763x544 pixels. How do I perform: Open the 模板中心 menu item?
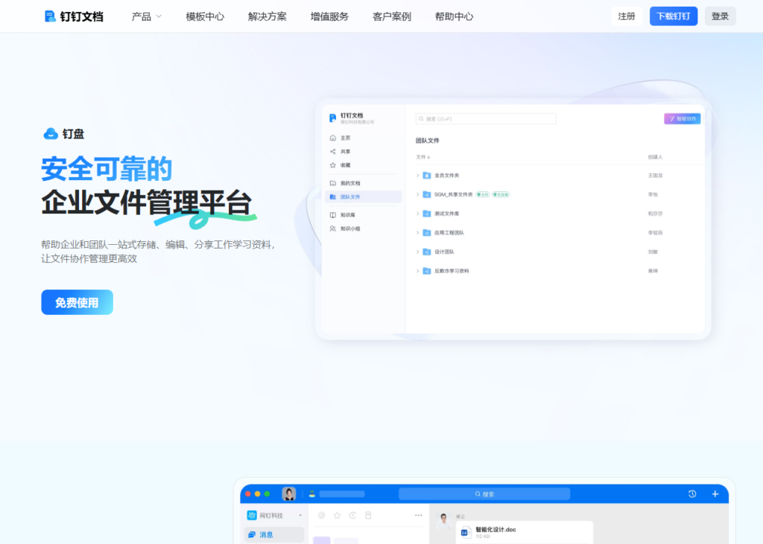pyautogui.click(x=203, y=16)
